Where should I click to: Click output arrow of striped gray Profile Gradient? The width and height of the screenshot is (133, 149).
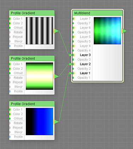pos(56,31)
